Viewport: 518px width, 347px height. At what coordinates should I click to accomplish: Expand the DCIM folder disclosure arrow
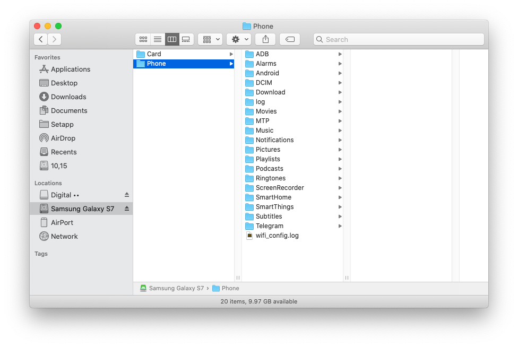point(340,83)
